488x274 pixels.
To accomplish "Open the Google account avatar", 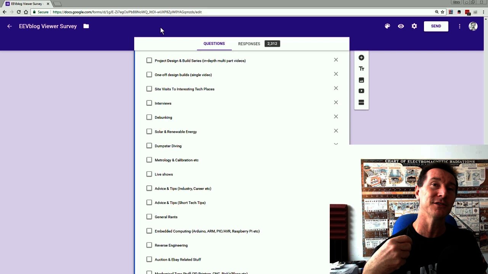I will [473, 26].
